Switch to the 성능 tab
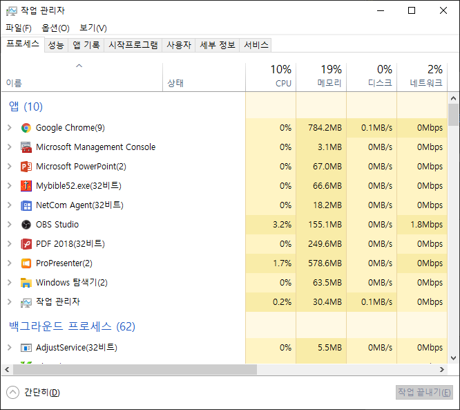The width and height of the screenshot is (460, 410). click(56, 45)
